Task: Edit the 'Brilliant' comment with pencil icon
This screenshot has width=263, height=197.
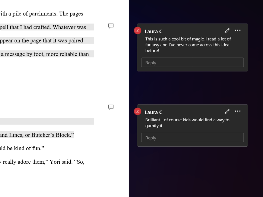Action: point(227,111)
